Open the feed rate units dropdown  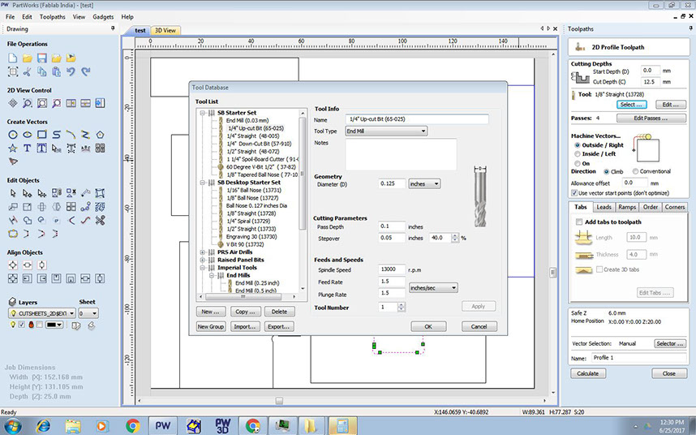click(433, 287)
